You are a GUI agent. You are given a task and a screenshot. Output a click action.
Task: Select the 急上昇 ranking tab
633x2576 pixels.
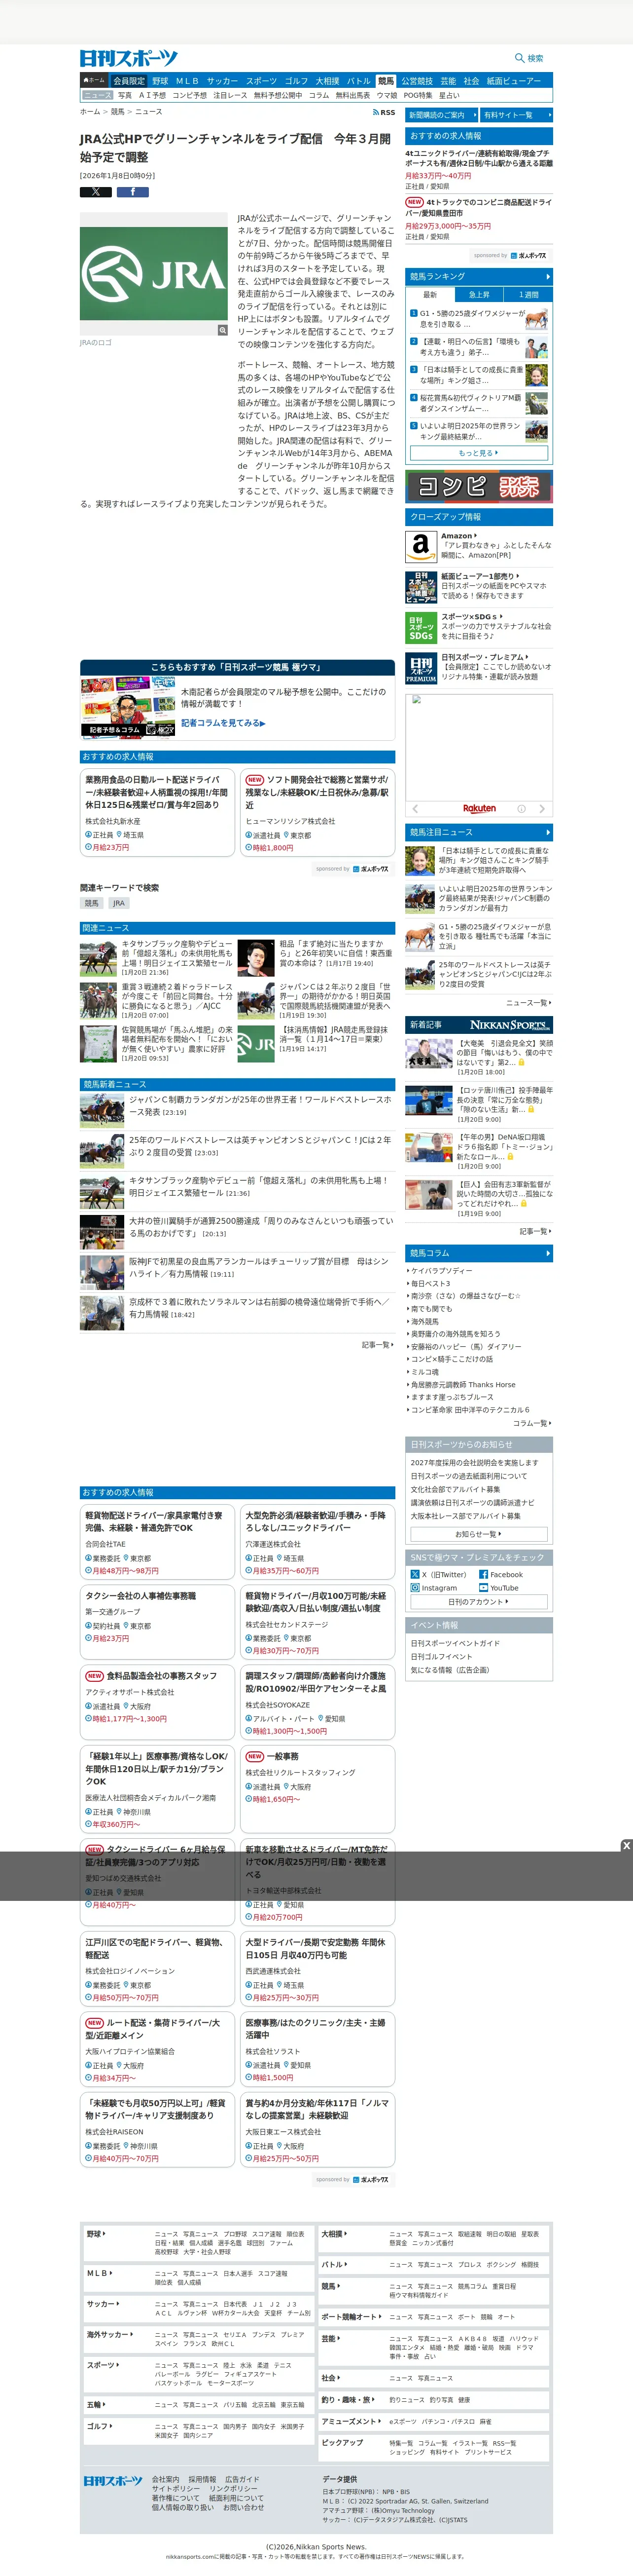point(479,295)
